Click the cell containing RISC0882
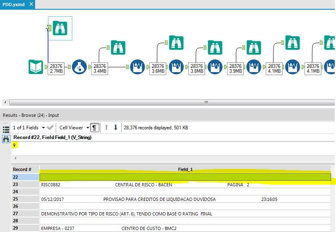336x232 pixels. point(185,185)
